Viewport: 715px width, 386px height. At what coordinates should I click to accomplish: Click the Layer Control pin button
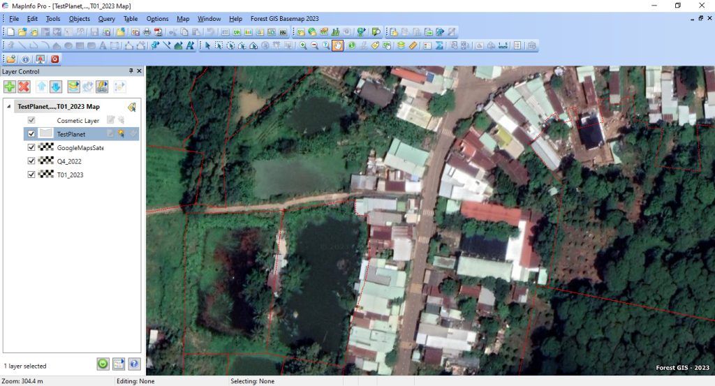pyautogui.click(x=131, y=71)
